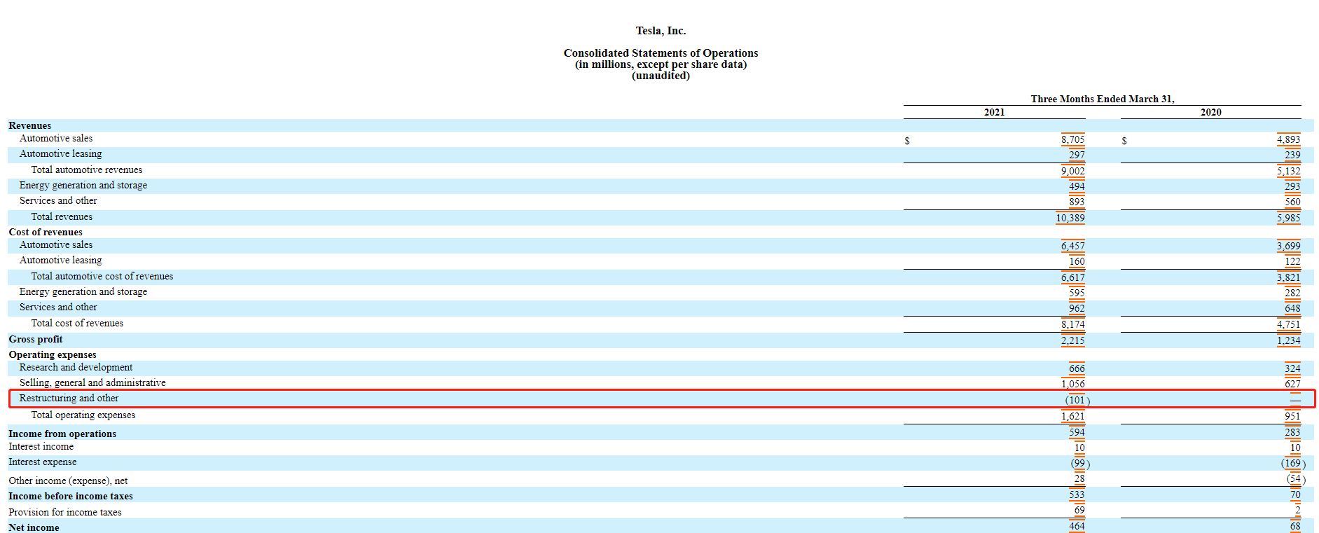Screen dimensions: 1319x533
Task: Select "Energy generation and storage" under Revenues
Action: pyautogui.click(x=83, y=185)
